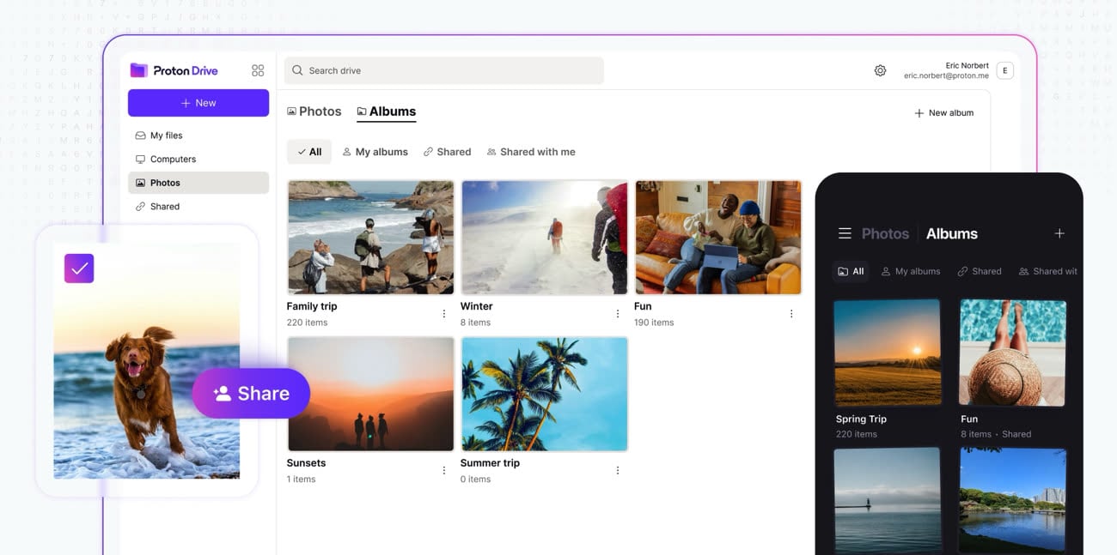
Task: Click the running dog photo
Action: click(147, 360)
